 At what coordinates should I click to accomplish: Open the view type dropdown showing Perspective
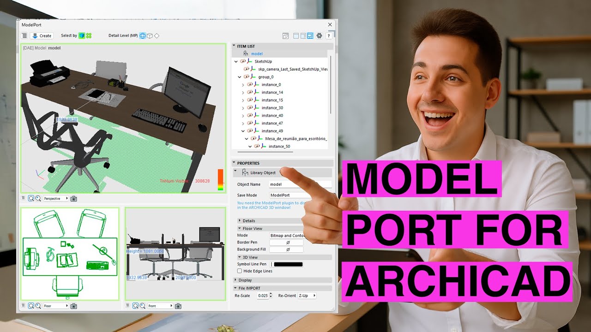(x=55, y=198)
